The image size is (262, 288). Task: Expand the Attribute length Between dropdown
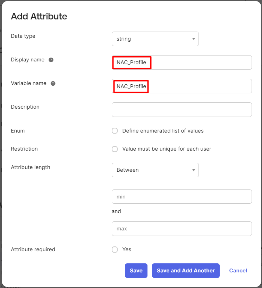click(x=155, y=170)
